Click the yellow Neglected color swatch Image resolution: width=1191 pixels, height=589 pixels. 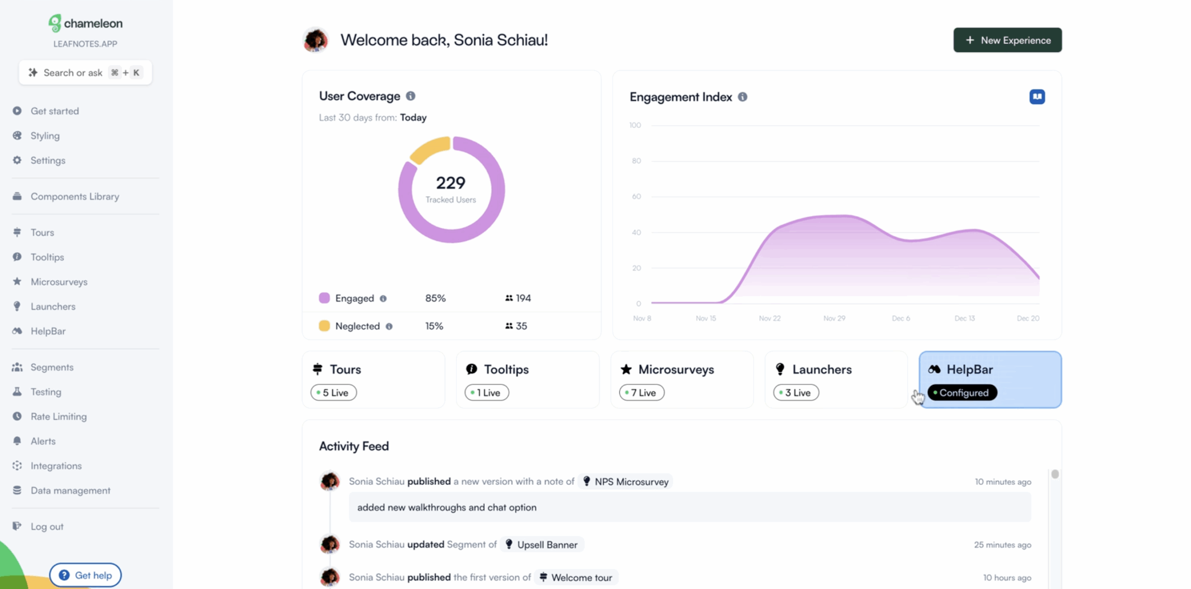point(324,326)
